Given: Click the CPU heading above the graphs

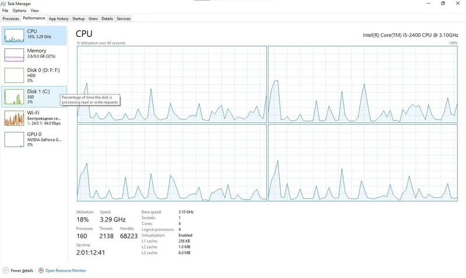Looking at the screenshot, I should [x=84, y=34].
